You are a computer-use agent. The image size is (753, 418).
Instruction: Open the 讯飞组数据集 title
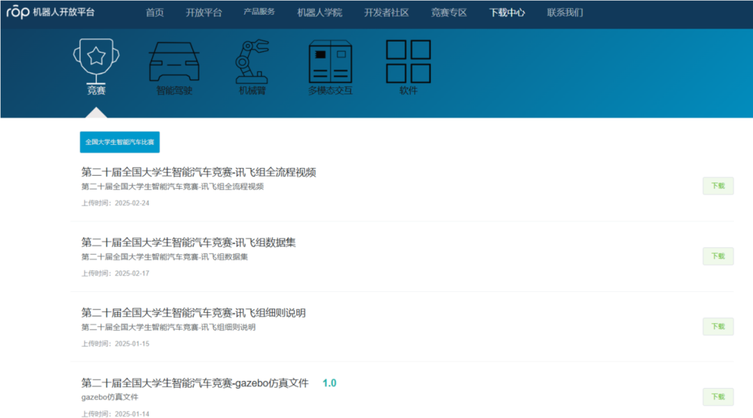tap(188, 242)
